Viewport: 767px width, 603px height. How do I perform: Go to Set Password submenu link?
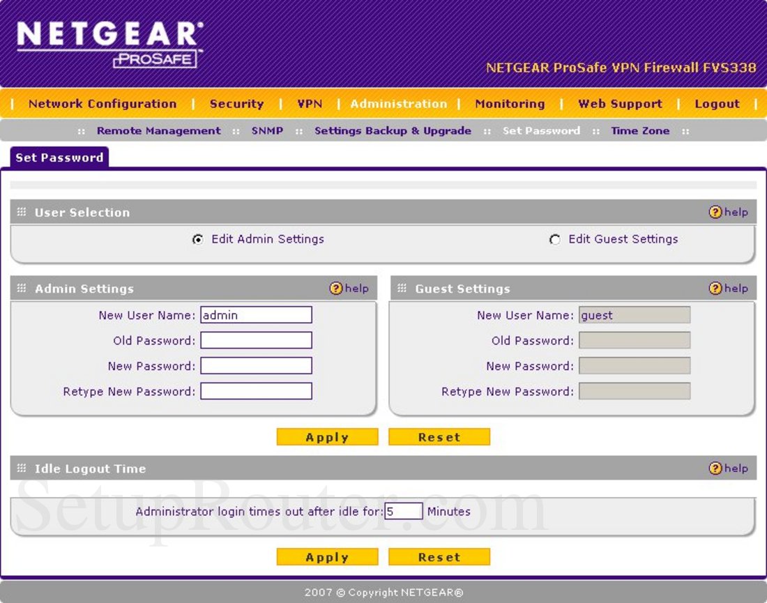pyautogui.click(x=541, y=130)
